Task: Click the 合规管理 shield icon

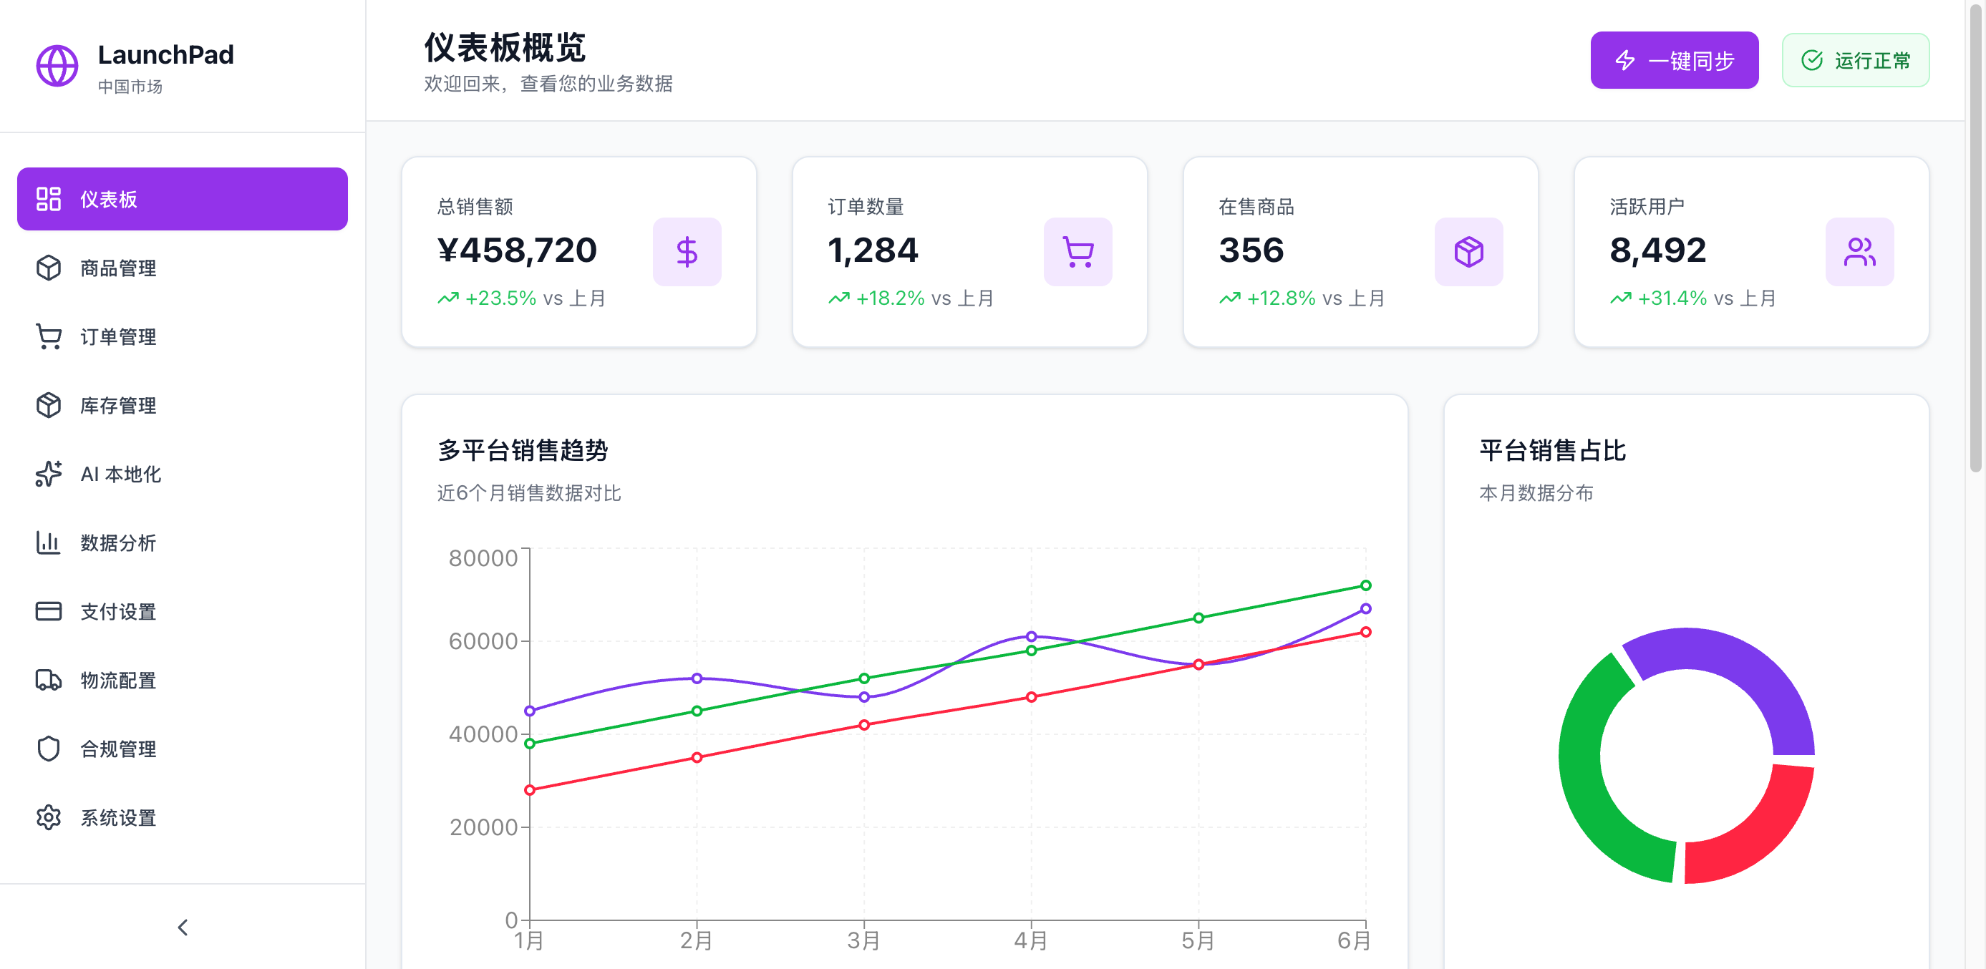Action: [x=48, y=749]
